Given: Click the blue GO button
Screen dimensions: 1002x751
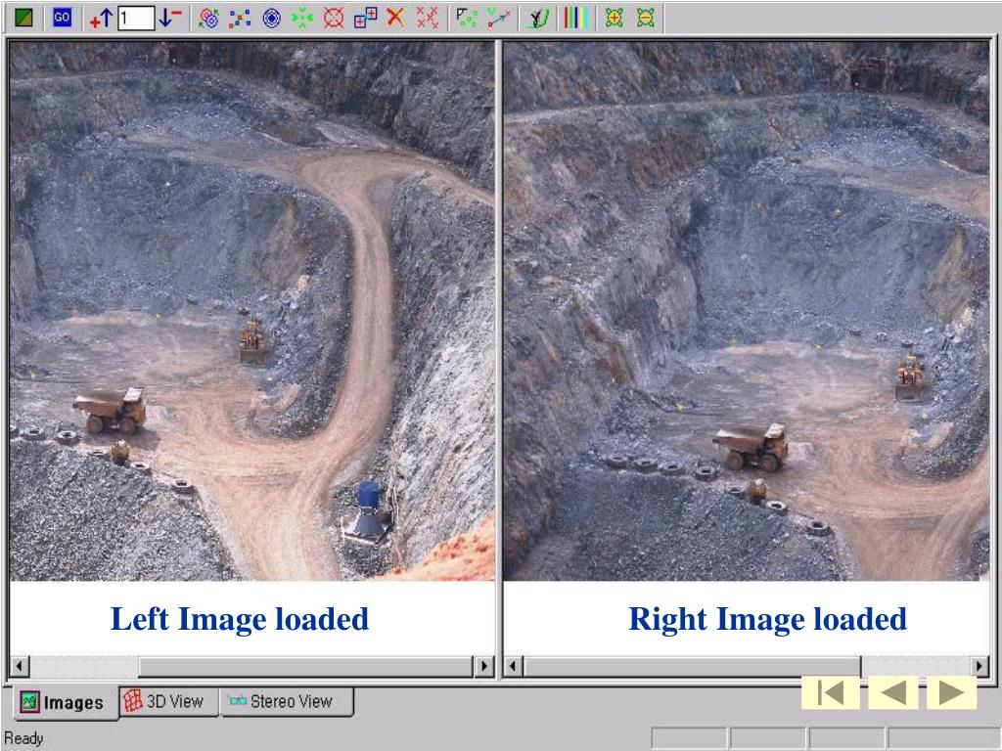Looking at the screenshot, I should coord(62,18).
